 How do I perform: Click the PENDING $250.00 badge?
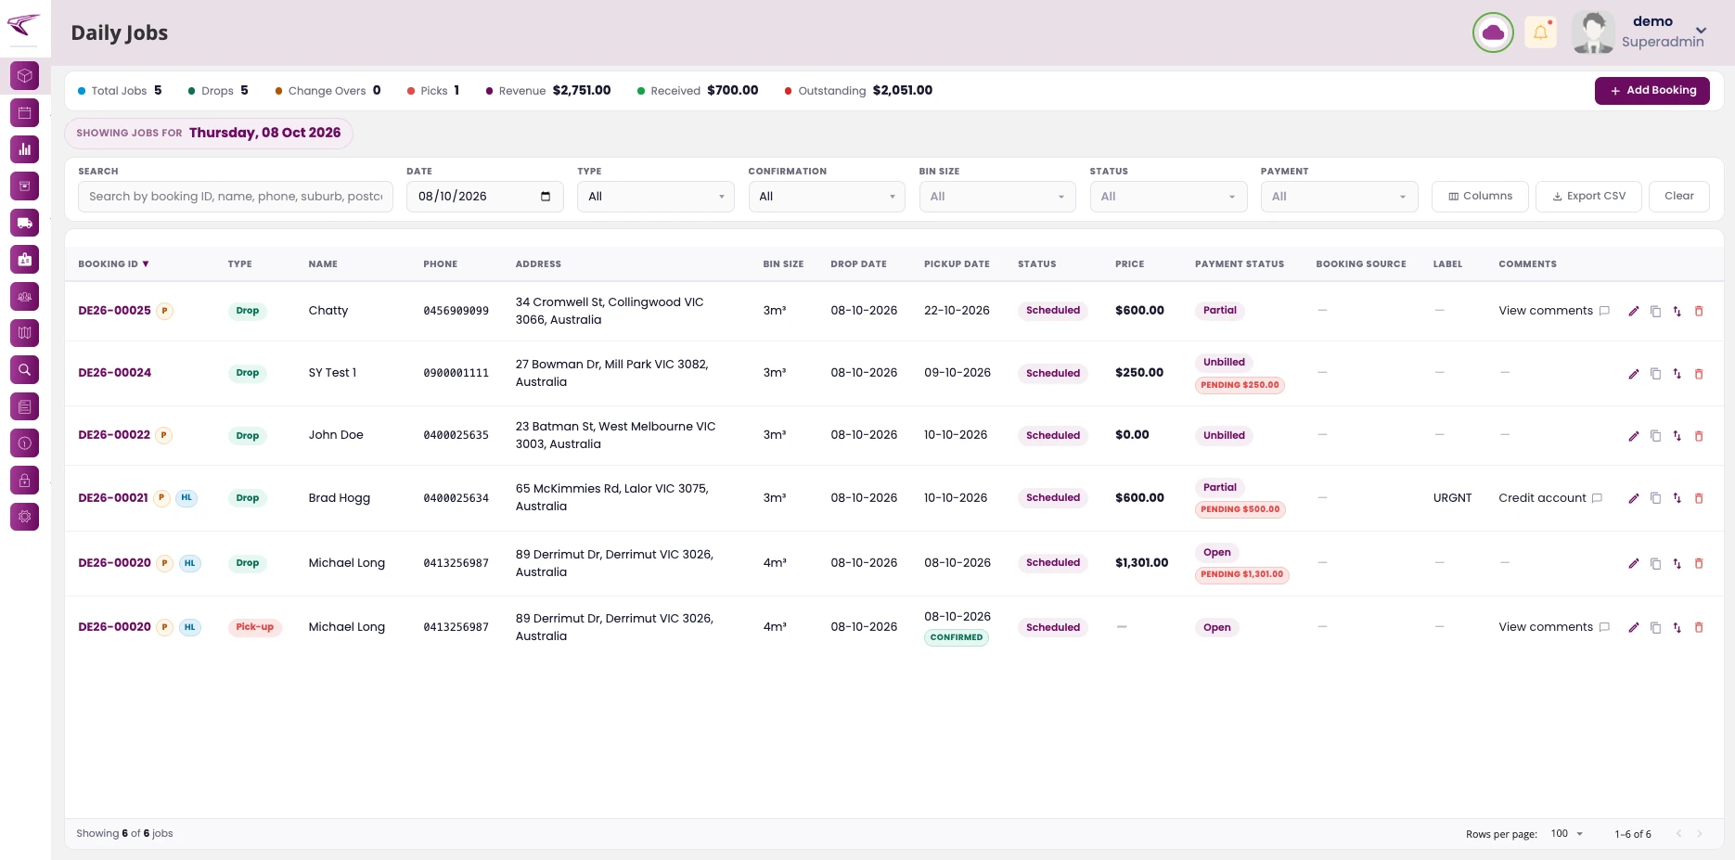tap(1240, 385)
